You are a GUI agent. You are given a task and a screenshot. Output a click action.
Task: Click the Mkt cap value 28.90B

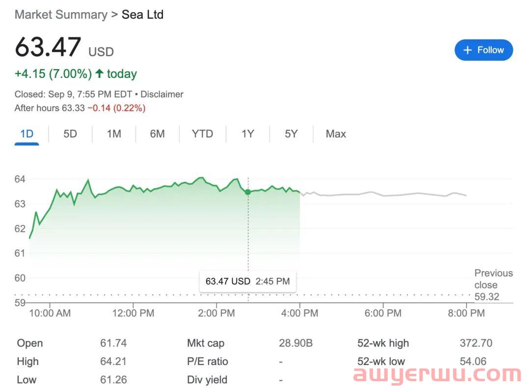pyautogui.click(x=295, y=343)
